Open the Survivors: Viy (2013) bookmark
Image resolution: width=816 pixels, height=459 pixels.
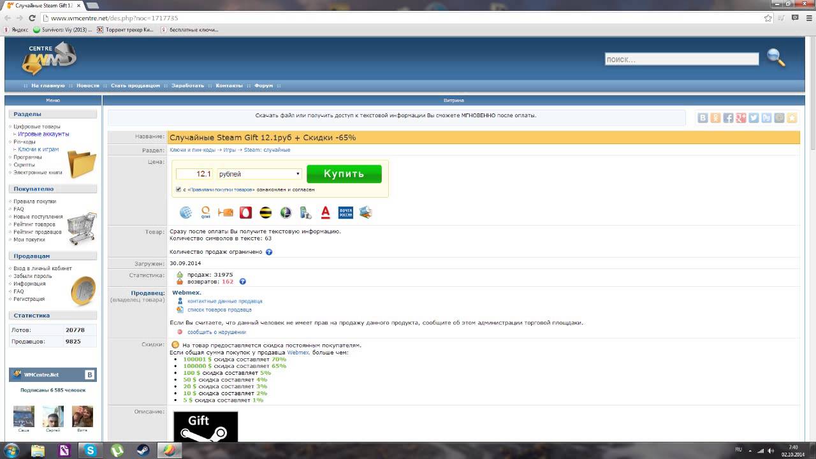62,29
